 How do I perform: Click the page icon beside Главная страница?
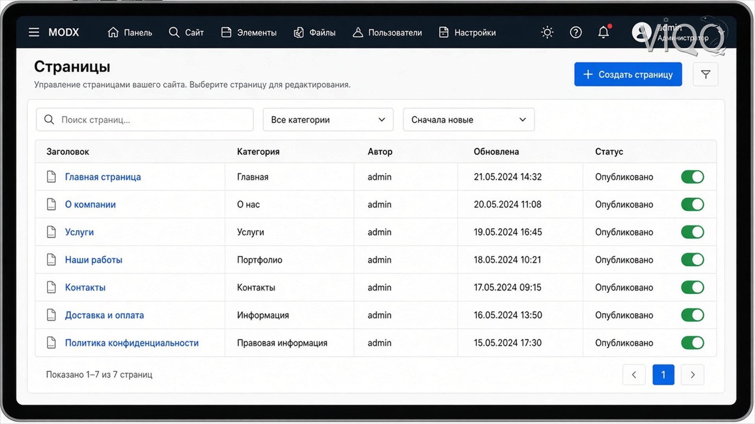[x=51, y=177]
